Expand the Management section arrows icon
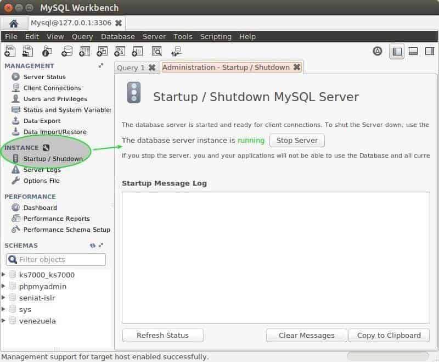This screenshot has height=362, width=439. coord(101,65)
